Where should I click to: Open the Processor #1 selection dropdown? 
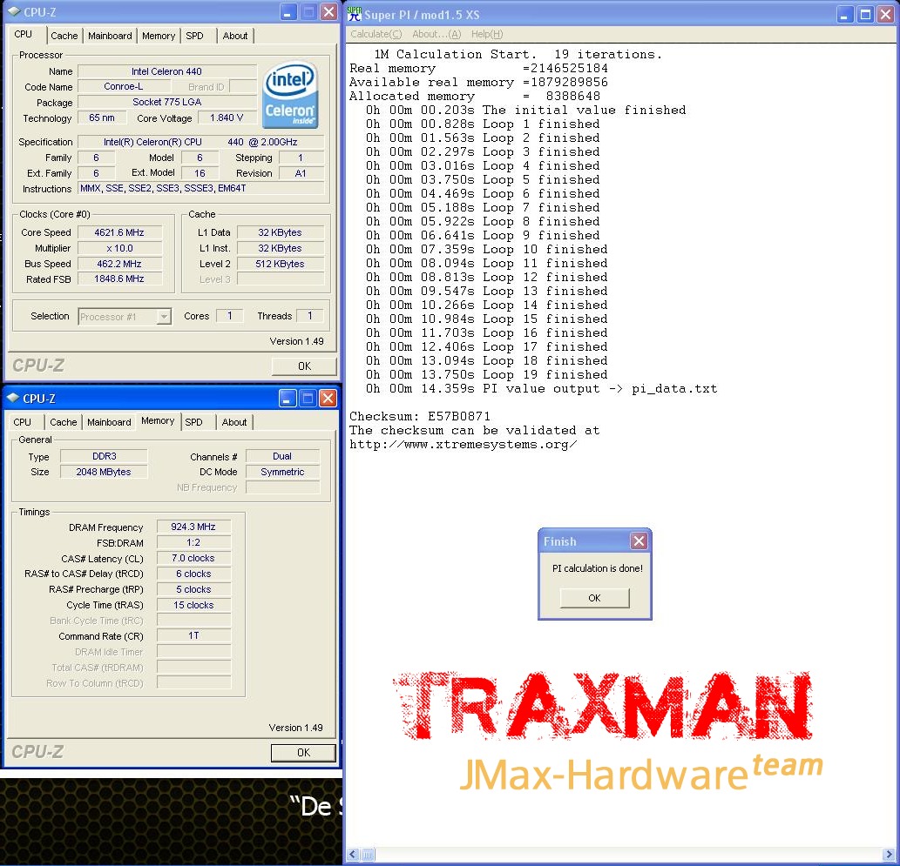click(x=164, y=317)
